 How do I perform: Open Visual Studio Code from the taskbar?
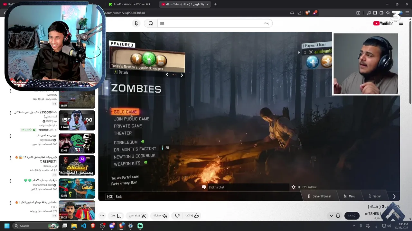[83, 226]
